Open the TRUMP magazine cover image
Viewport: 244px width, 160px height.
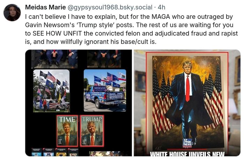(92, 131)
